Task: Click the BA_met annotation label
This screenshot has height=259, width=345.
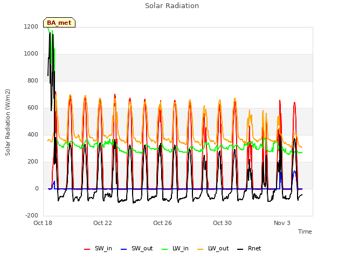Action: 59,23
